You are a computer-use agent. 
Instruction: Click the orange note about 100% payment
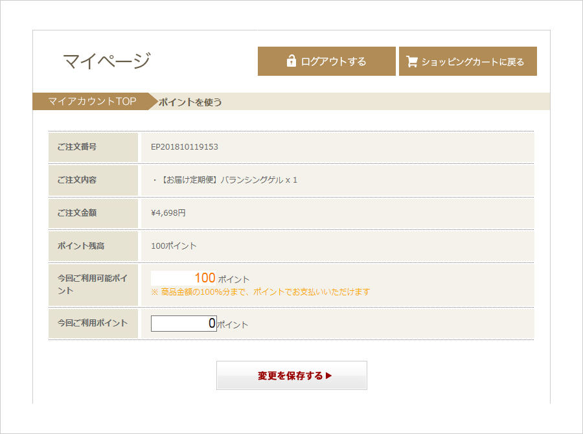point(260,292)
